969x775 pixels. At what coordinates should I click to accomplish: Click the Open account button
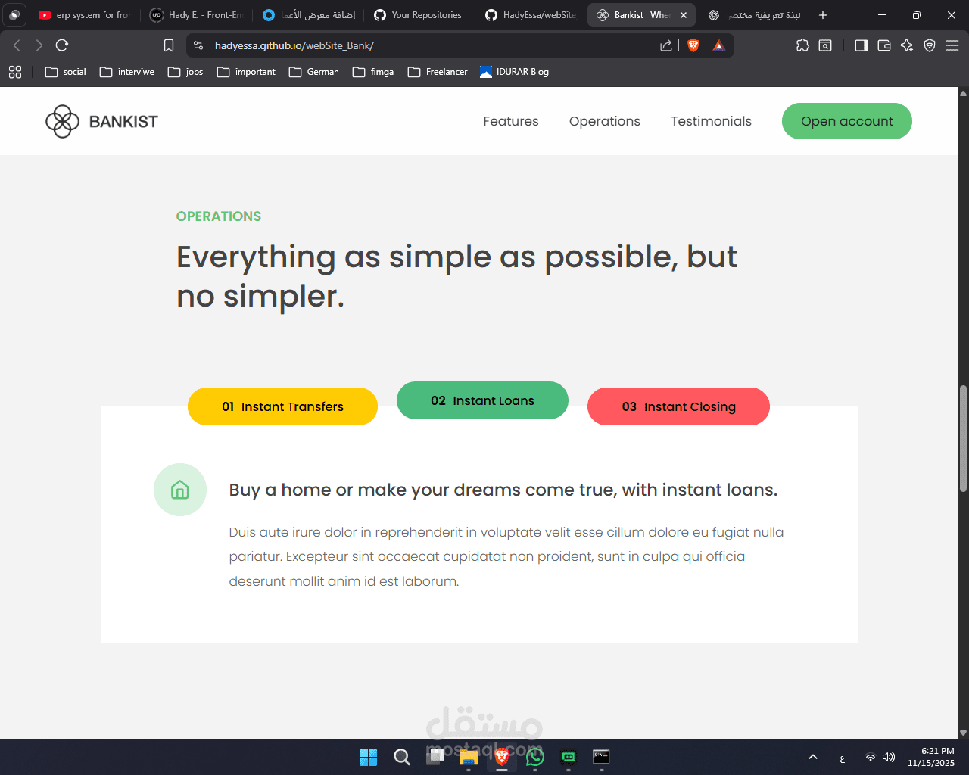pos(847,121)
